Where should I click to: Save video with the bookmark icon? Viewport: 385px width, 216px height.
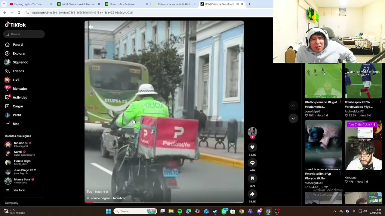252,178
